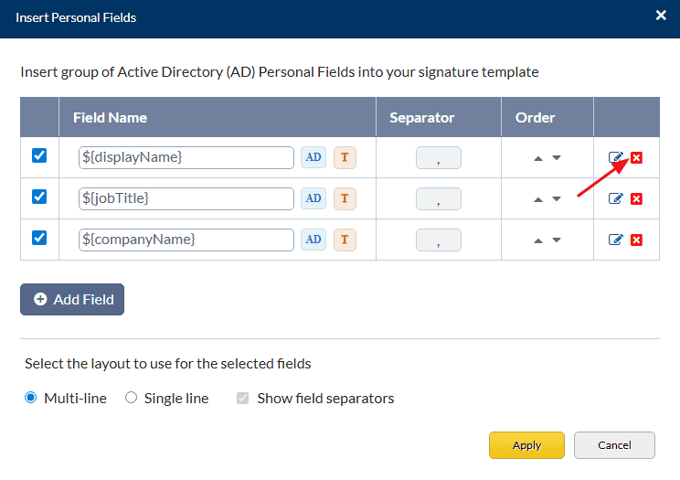Viewport: 680px width, 480px height.
Task: Click the yellow Apply button
Action: coord(526,445)
